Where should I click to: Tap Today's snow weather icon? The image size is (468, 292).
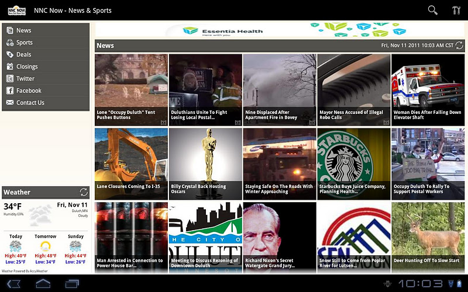[x=16, y=246]
